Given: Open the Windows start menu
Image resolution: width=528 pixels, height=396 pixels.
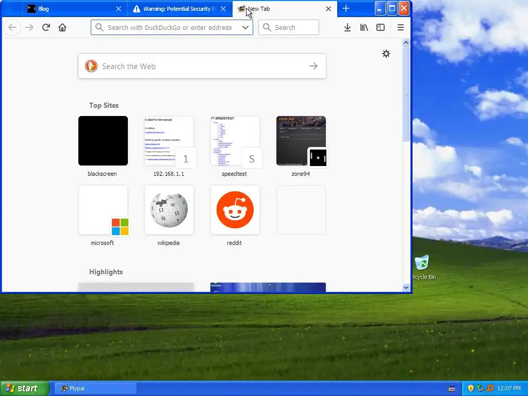Looking at the screenshot, I should pos(24,388).
